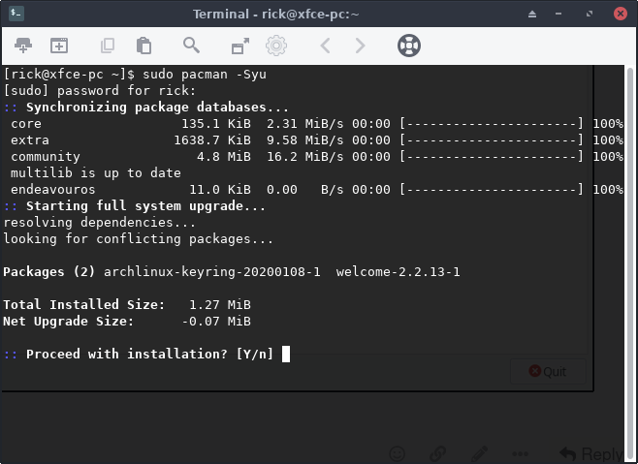
Task: Click the pencil edit icon in the background window
Action: pyautogui.click(x=479, y=453)
